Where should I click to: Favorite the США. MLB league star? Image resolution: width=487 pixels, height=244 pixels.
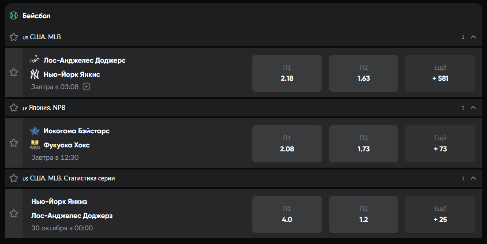14,37
